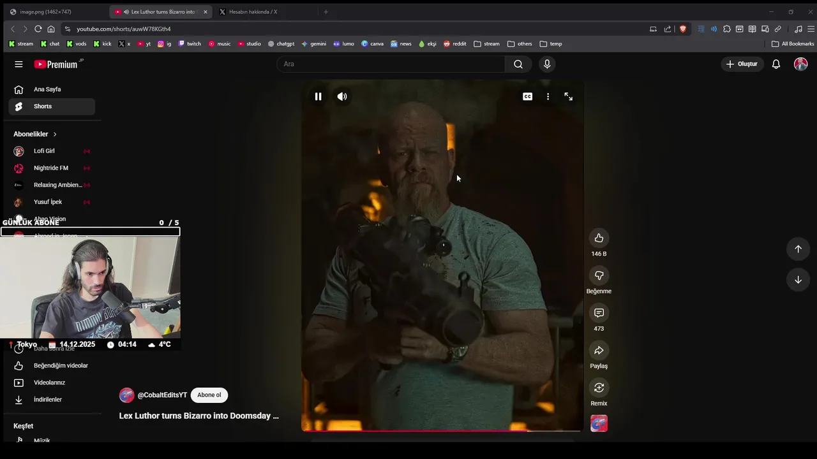Open the Short's three-dot more options menu
Viewport: 817px width, 459px height.
548,96
